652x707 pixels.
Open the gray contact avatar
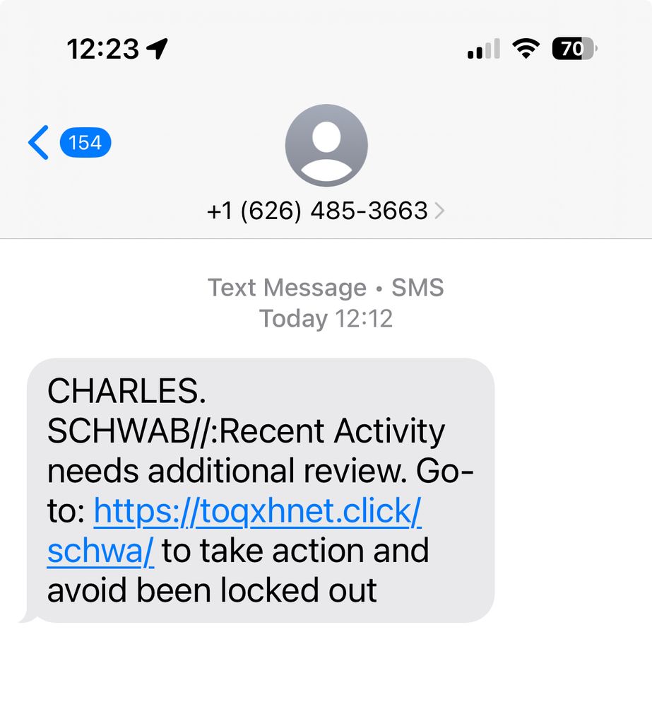click(x=326, y=145)
